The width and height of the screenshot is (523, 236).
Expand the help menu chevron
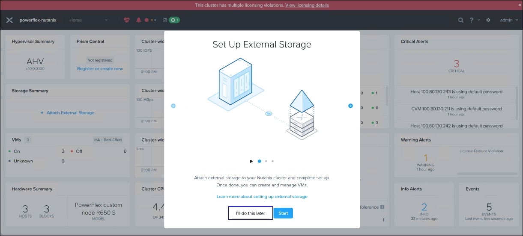pos(479,20)
